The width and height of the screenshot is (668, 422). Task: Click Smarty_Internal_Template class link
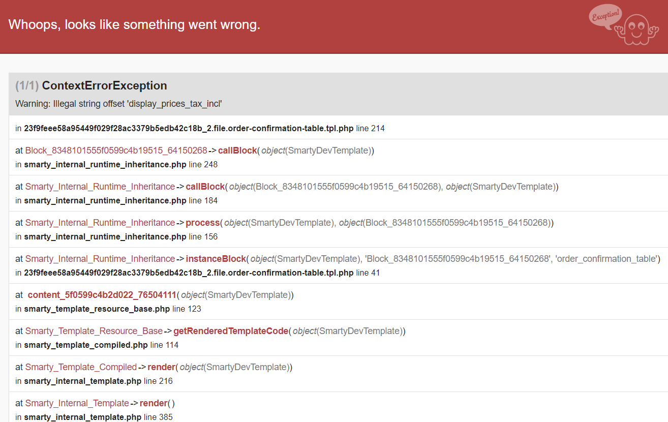tap(77, 403)
